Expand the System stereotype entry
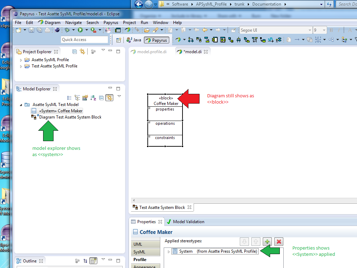 click(x=169, y=252)
